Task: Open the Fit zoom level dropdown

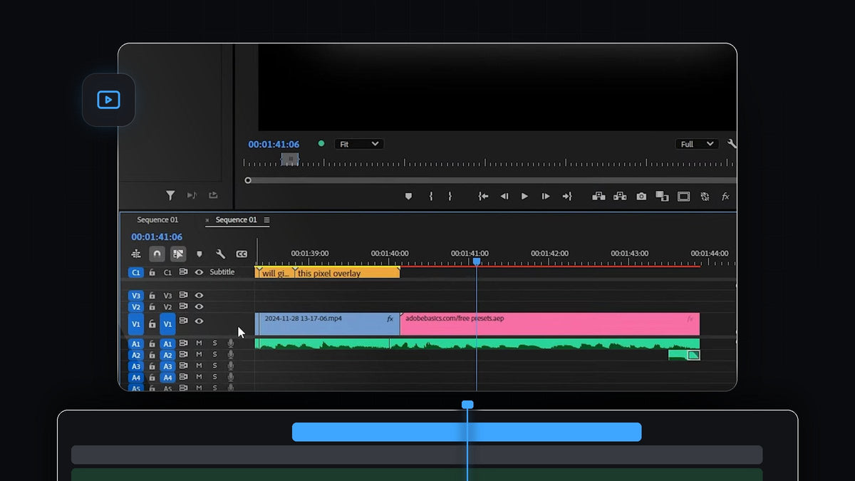Action: coord(359,144)
